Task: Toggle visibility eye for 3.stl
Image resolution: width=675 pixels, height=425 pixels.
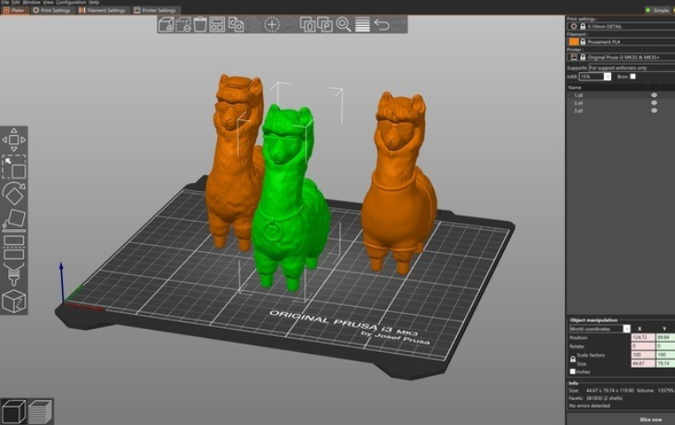Action: (x=654, y=110)
